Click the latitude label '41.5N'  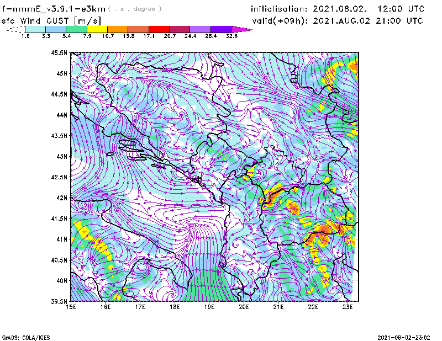tap(59, 219)
